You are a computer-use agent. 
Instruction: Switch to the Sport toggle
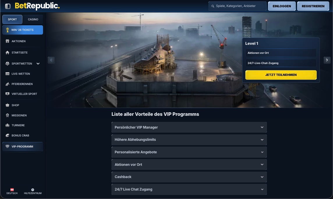(12, 19)
